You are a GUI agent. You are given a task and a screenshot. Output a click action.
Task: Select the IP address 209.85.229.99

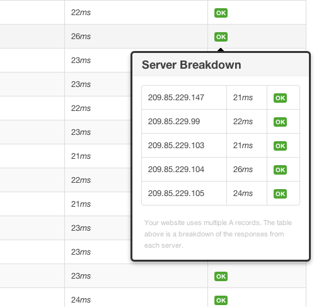[174, 121]
